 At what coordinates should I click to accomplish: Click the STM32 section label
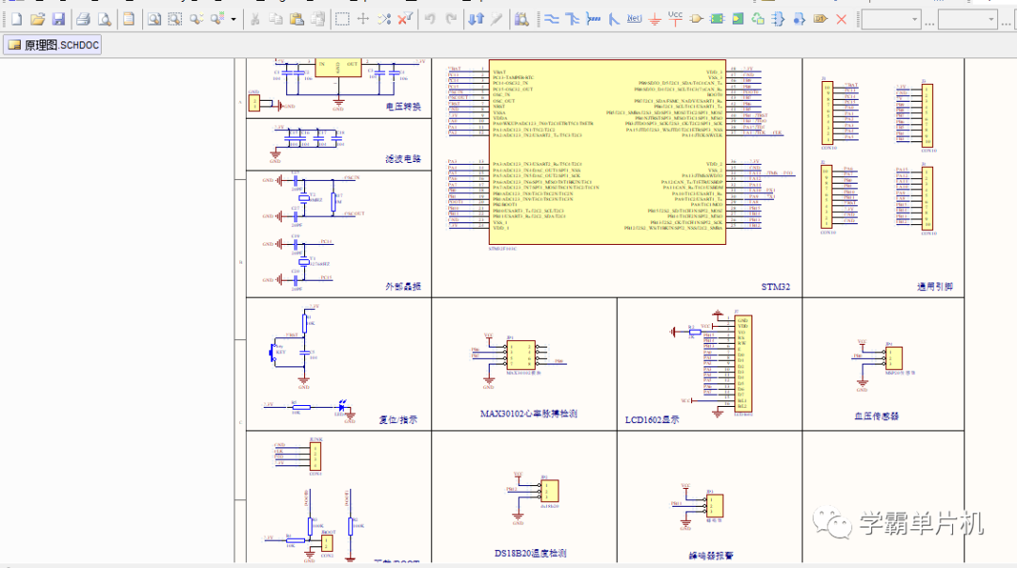[x=776, y=286]
